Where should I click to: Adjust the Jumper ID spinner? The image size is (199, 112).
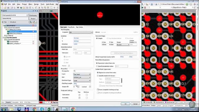78,87
